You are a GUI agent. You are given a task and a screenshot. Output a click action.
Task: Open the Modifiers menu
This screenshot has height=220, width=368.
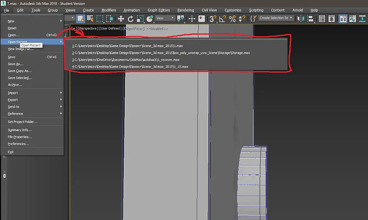pyautogui.click(x=109, y=10)
